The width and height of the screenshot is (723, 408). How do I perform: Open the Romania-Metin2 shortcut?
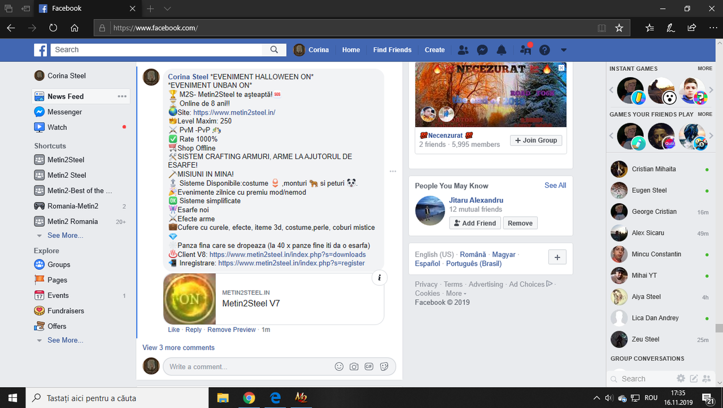tap(73, 206)
